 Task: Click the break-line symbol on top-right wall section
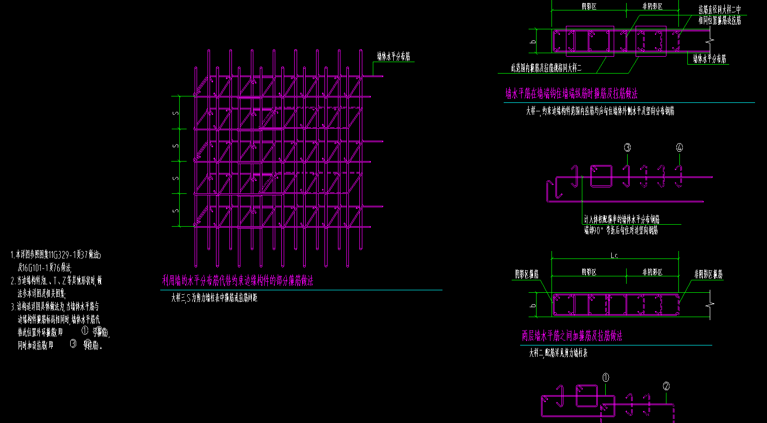711,41
